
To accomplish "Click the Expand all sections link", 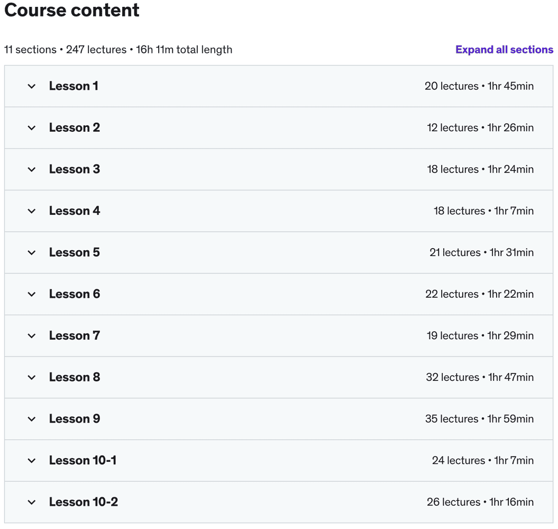I will pos(504,50).
